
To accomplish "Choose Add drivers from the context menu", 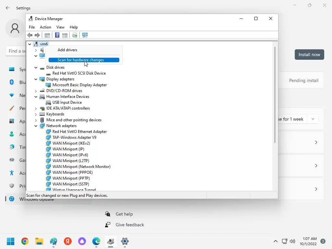I will [x=84, y=50].
